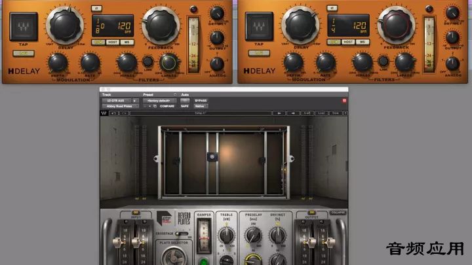Click the Analog selector knob on right H-Delay

click(452, 63)
